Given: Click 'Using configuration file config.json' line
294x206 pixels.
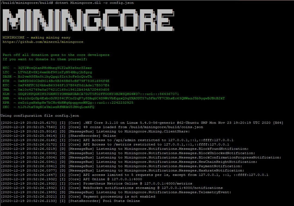Looking at the screenshot, I should coord(40,116).
